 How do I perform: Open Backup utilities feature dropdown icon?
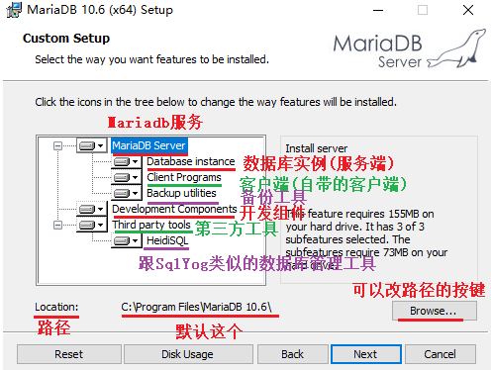click(127, 193)
